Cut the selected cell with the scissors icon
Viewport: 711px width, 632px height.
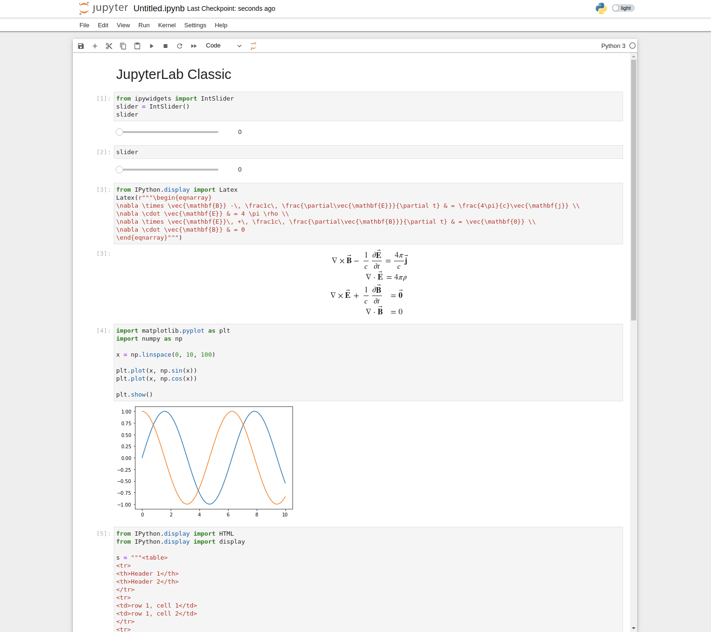(109, 46)
